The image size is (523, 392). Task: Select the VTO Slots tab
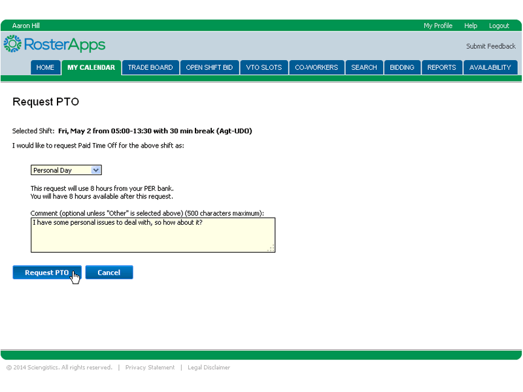263,67
